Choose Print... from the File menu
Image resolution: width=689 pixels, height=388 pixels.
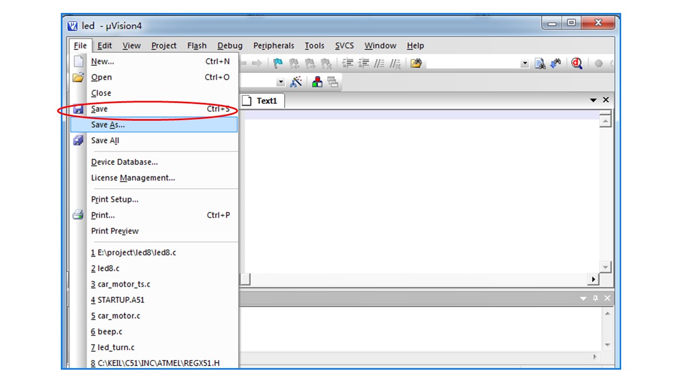pos(154,215)
